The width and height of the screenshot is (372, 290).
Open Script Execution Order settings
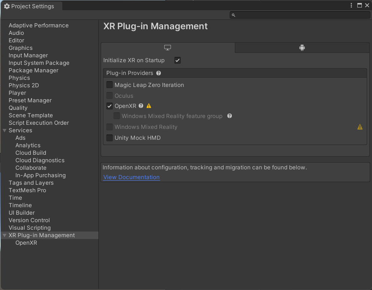[39, 123]
